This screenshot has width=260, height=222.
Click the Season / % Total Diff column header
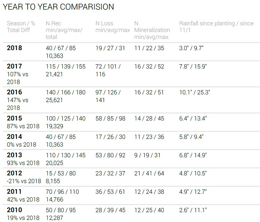(21, 27)
